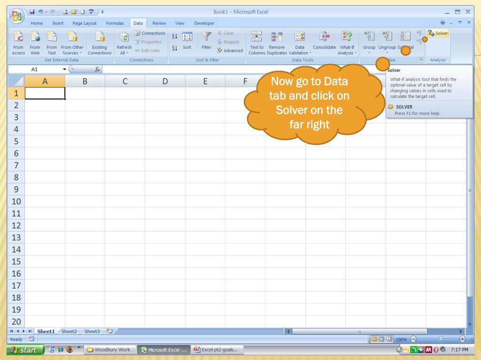Open From Other Sources dropdown
481x360 pixels.
pyautogui.click(x=72, y=43)
